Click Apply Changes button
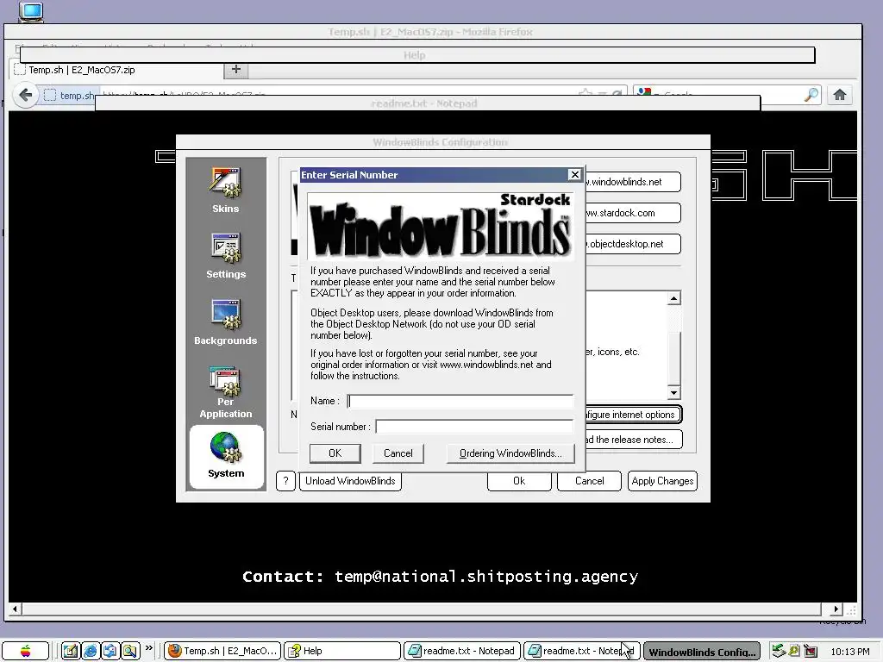This screenshot has height=662, width=883. tap(662, 481)
